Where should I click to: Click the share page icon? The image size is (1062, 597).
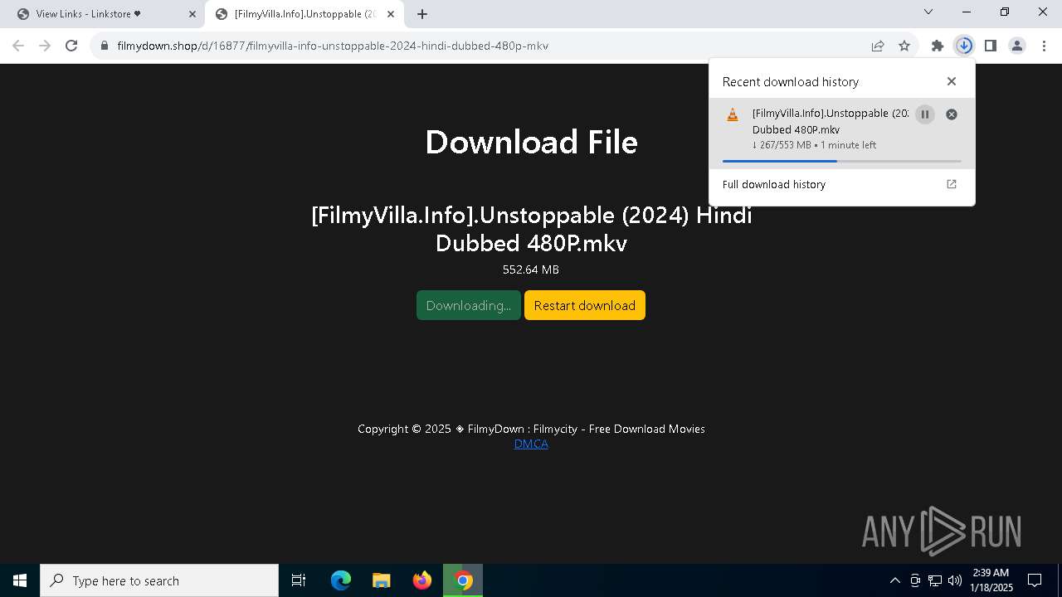[878, 46]
